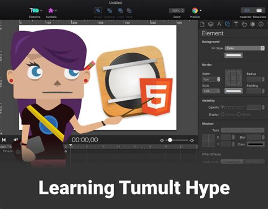This screenshot has height=209, width=268.
Task: Click the HTML5 logo on canvas
Action: 156,97
